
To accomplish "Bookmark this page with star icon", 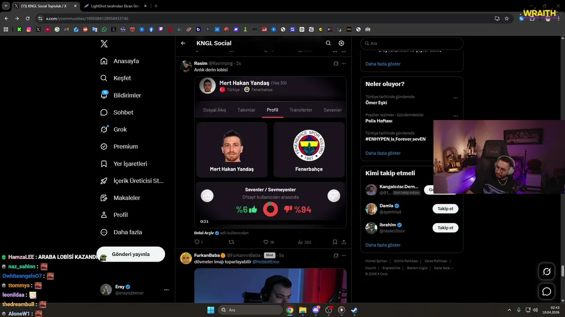I will click(507, 18).
